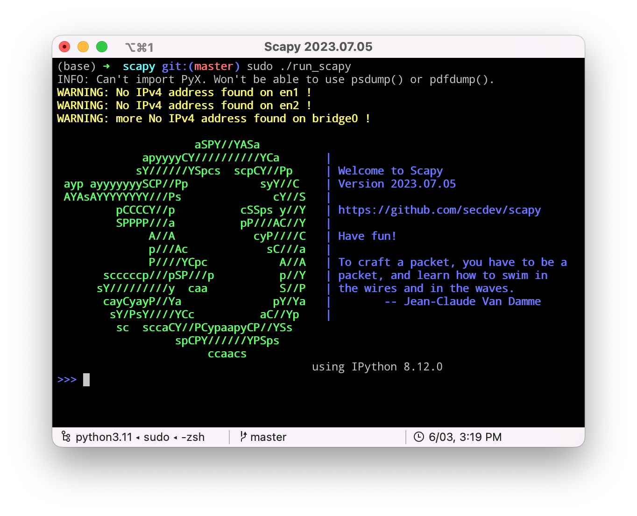Click the en1 IPv4 warning line
The height and width of the screenshot is (516, 637).
[184, 92]
